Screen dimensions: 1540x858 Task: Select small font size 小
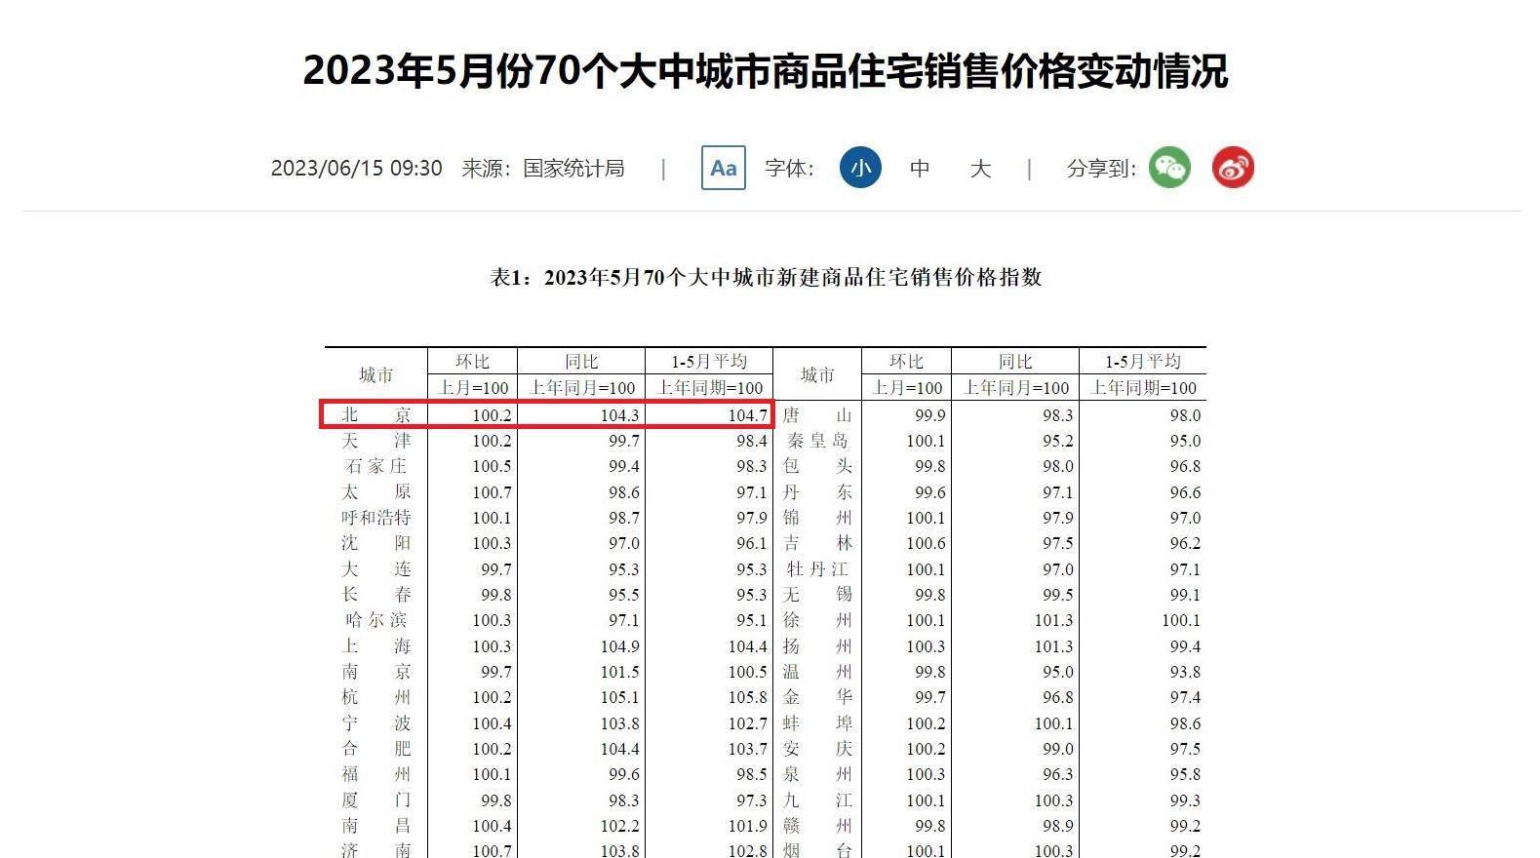tap(860, 168)
